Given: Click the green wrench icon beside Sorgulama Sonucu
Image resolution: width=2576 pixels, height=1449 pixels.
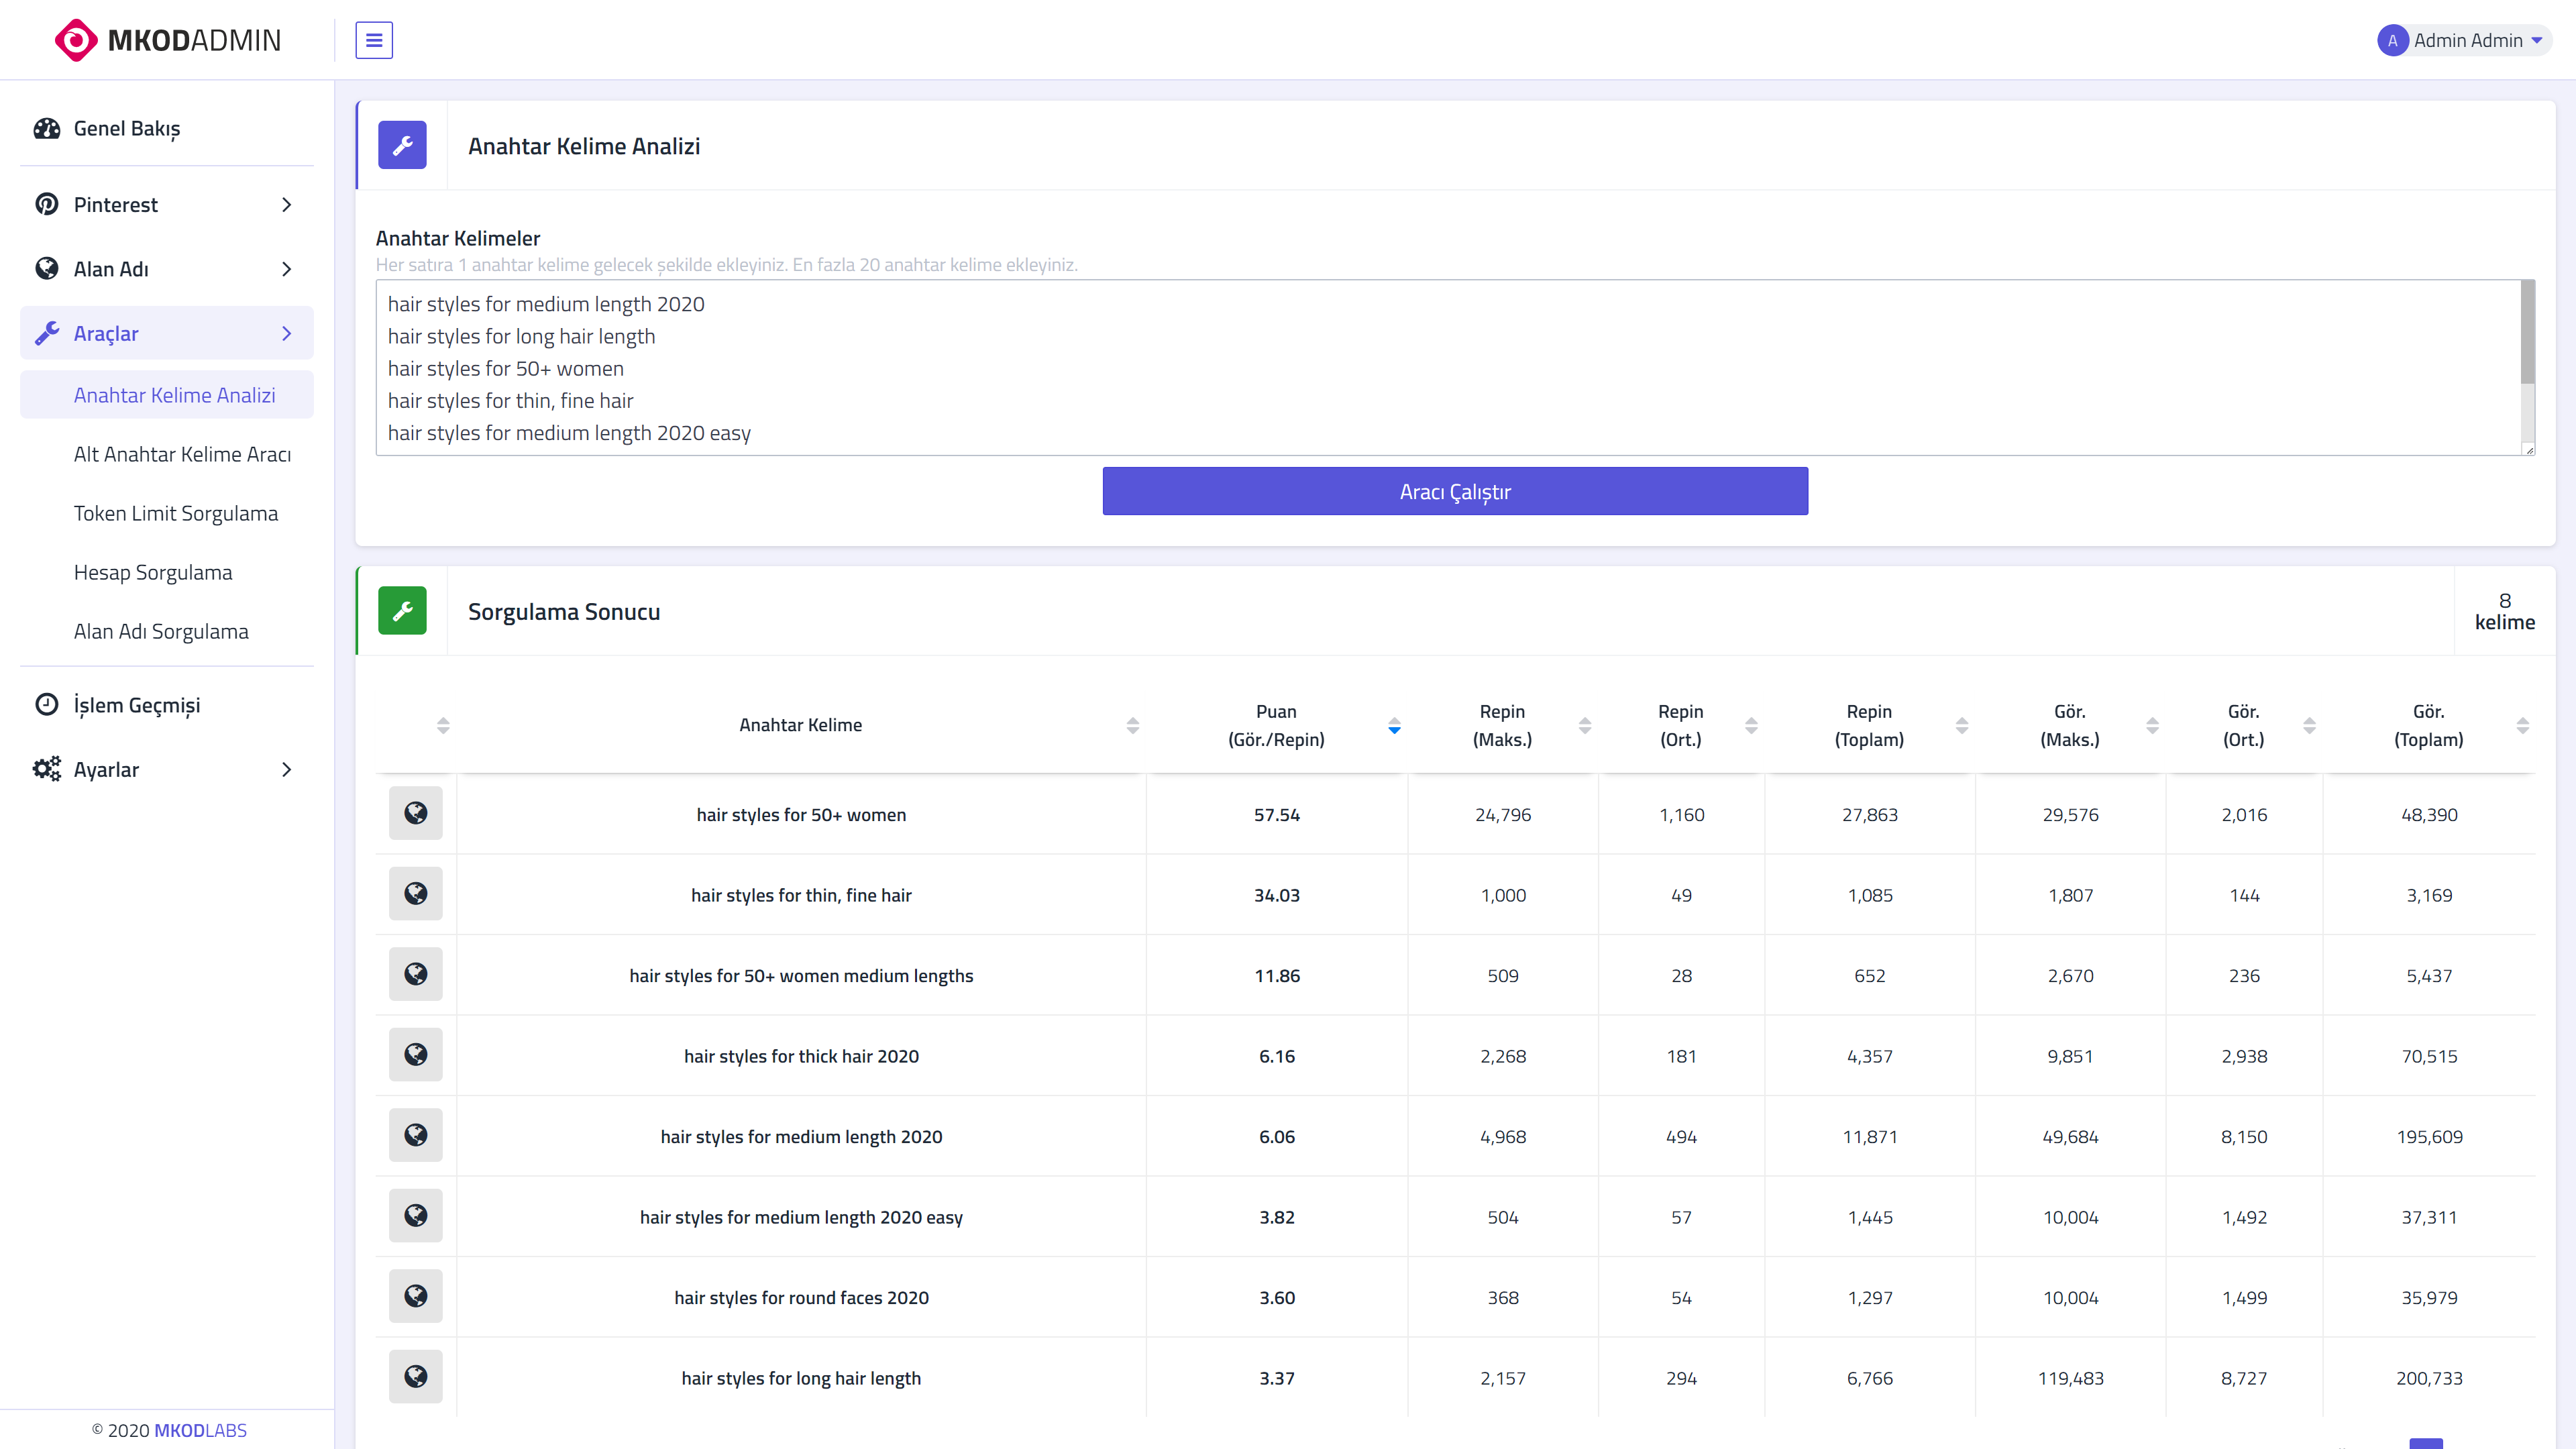Looking at the screenshot, I should 402,610.
